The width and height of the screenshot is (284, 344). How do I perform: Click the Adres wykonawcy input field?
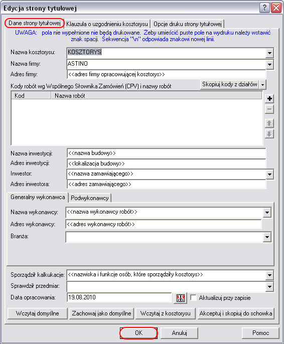tap(164, 225)
